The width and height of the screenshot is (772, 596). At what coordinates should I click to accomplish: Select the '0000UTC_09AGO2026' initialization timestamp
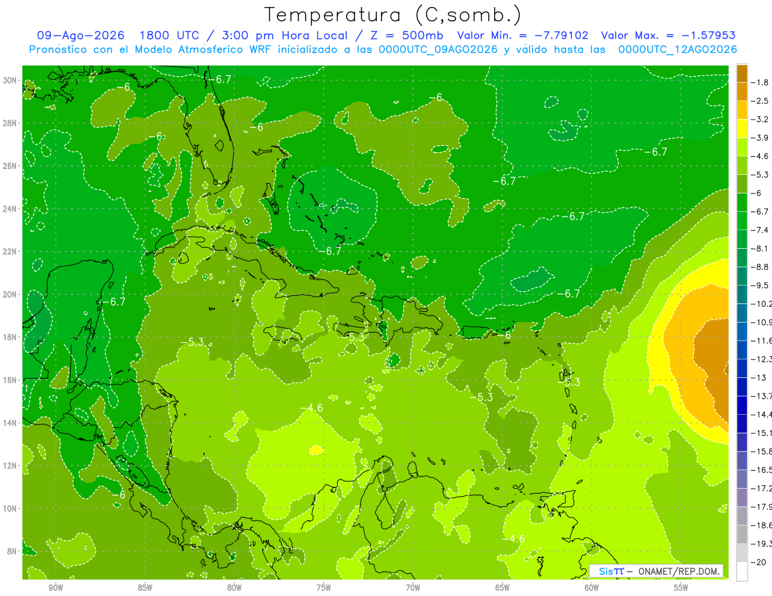(438, 50)
